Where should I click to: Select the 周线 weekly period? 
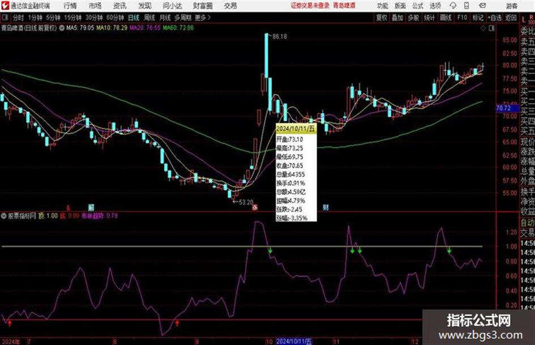149,18
